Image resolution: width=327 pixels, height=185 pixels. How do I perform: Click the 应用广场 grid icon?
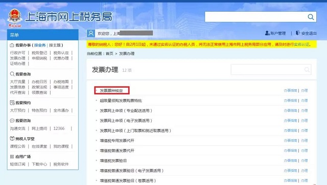tap(12, 156)
